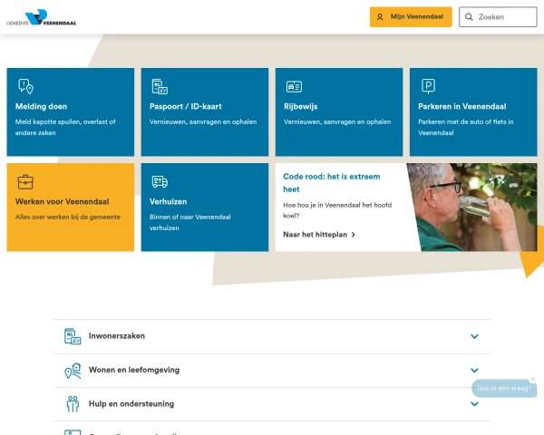Viewport: 544px width, 435px height.
Task: Click the Inwonerszaken accordion label
Action: point(117,336)
